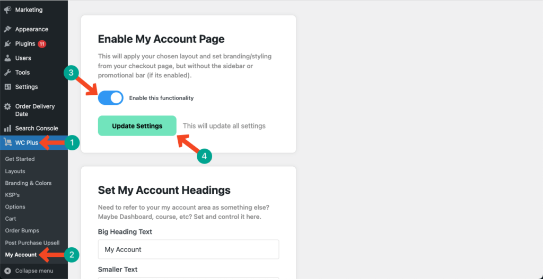Click the Settings sliders icon

[x=7, y=87]
